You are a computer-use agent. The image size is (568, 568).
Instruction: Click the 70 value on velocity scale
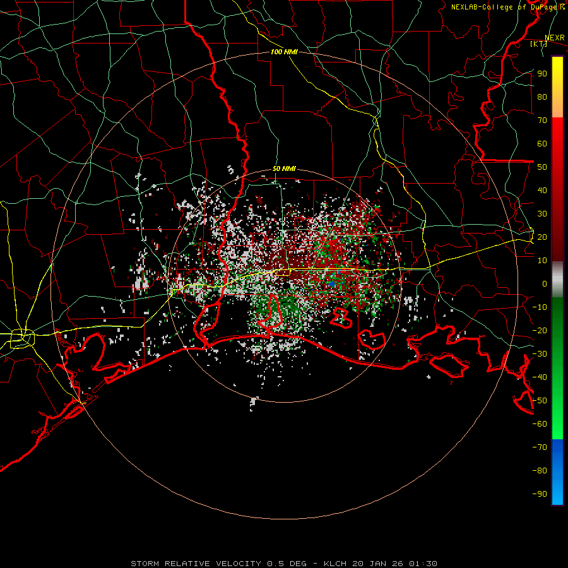pos(542,121)
